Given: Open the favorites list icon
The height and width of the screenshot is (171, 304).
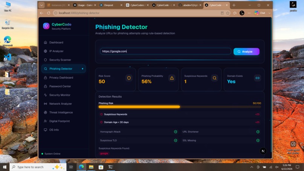Looking at the screenshot, I should click(x=235, y=13).
